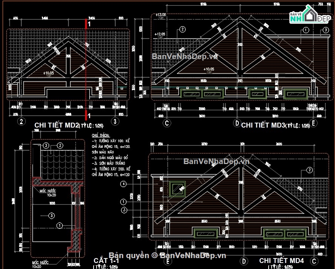Screen dimensions: 335x269
Task: Click axis bubble 3 below the MD2 detail
Action: coord(115,121)
